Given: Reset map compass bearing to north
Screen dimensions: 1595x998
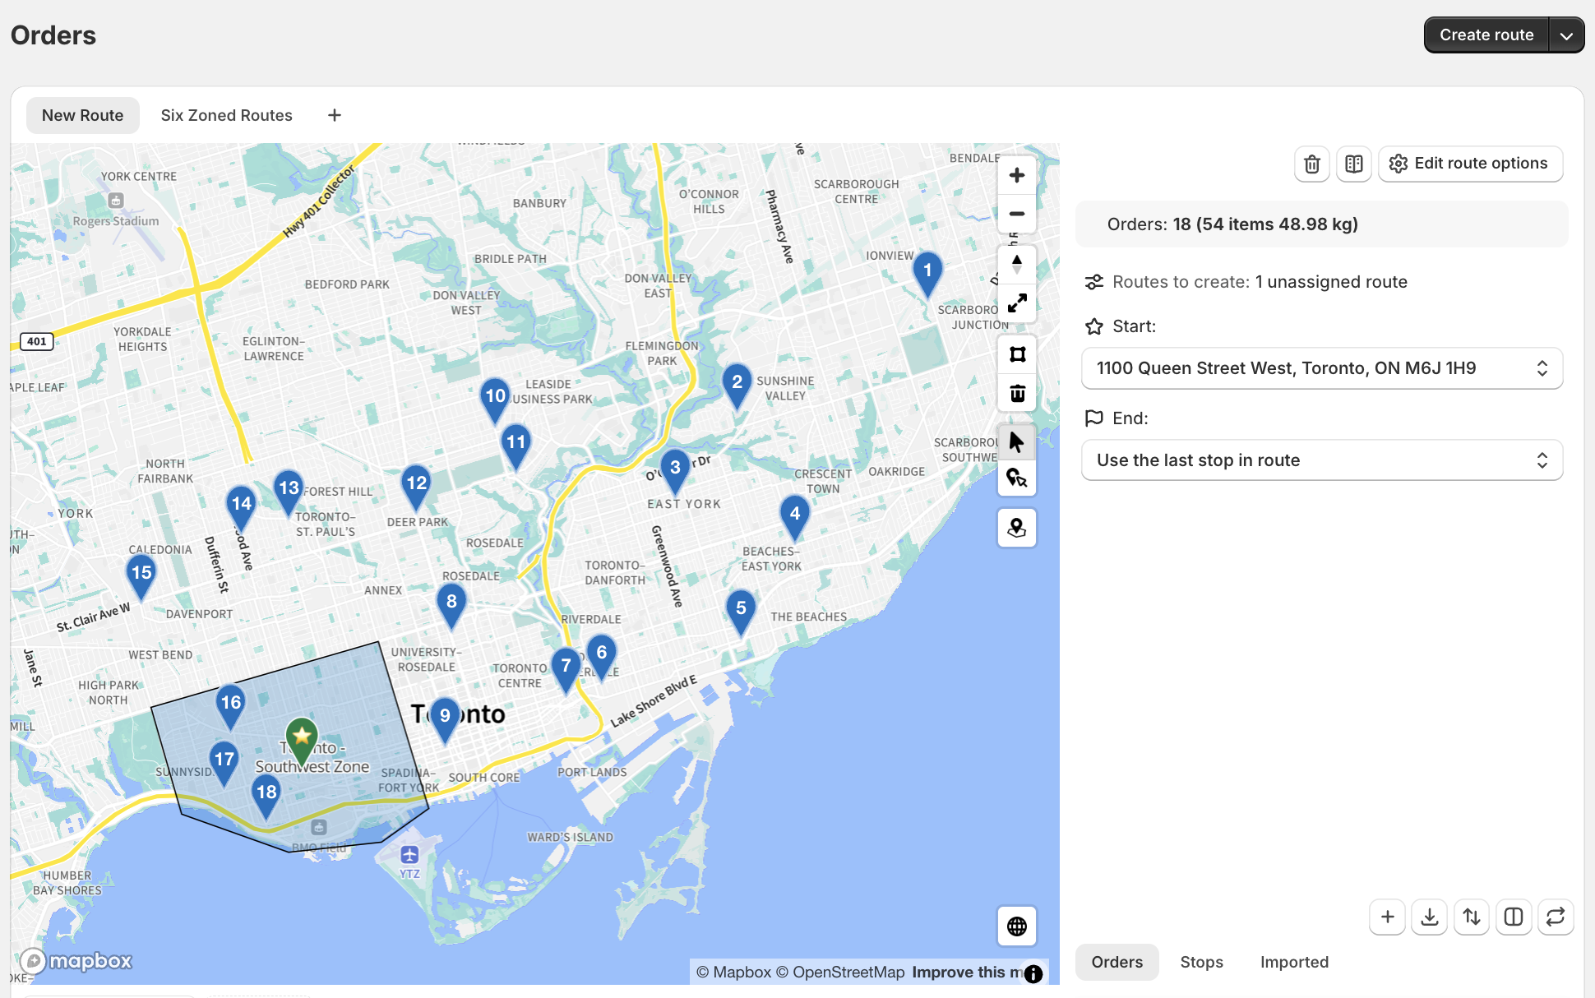Looking at the screenshot, I should point(1017,264).
